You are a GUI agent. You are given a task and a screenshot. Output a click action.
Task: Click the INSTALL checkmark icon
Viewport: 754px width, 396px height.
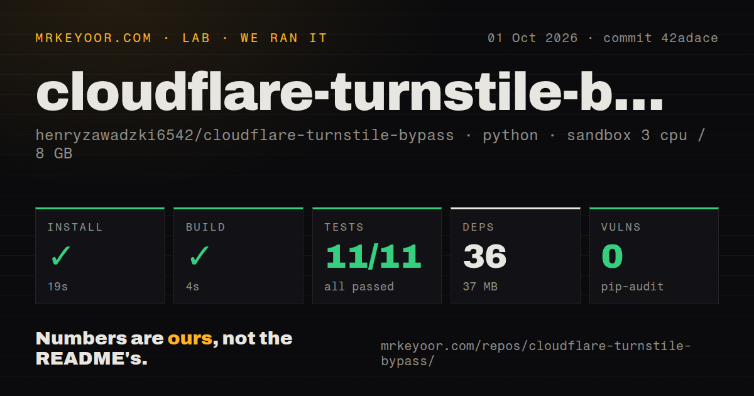(x=60, y=256)
